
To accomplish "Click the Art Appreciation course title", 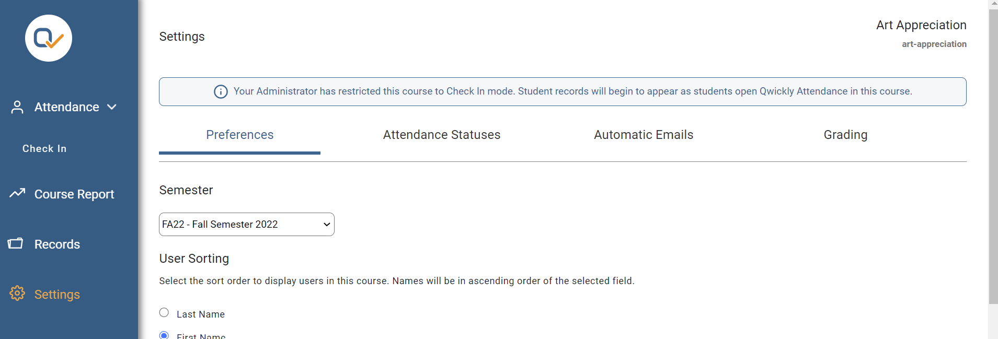I will click(x=921, y=25).
